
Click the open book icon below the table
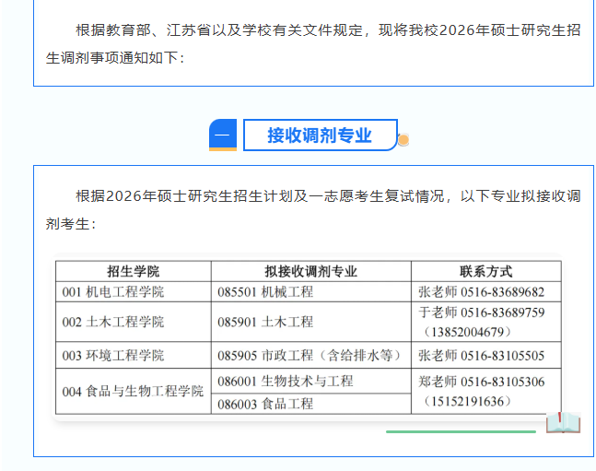563,423
